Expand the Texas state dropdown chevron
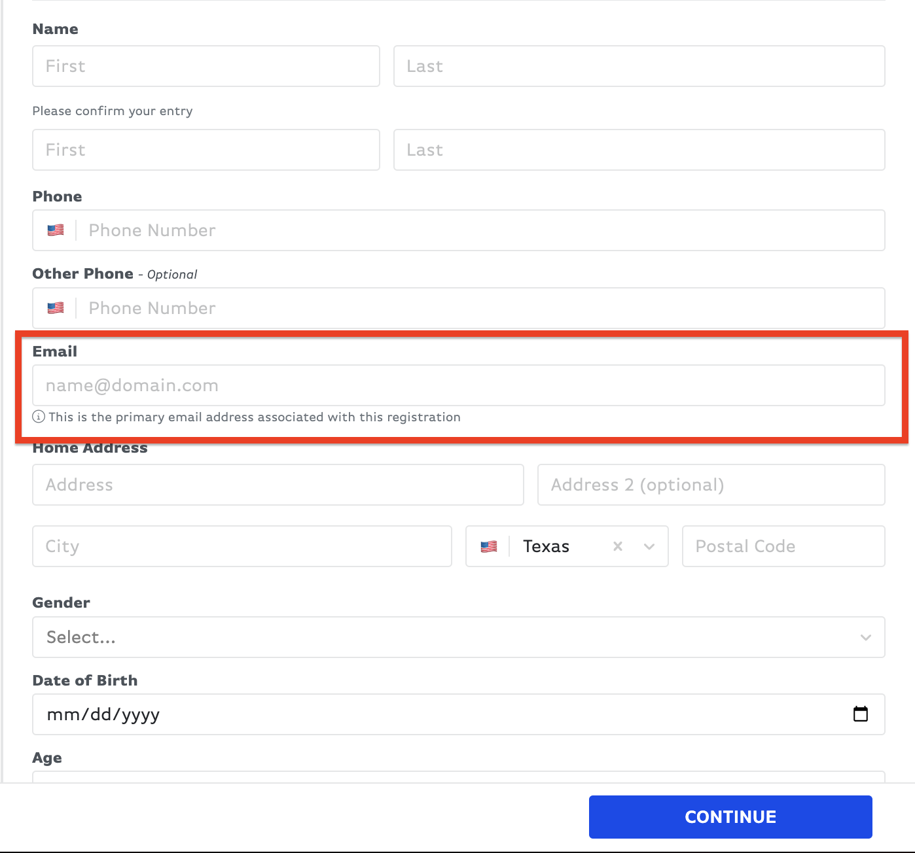This screenshot has height=853, width=915. click(x=649, y=546)
